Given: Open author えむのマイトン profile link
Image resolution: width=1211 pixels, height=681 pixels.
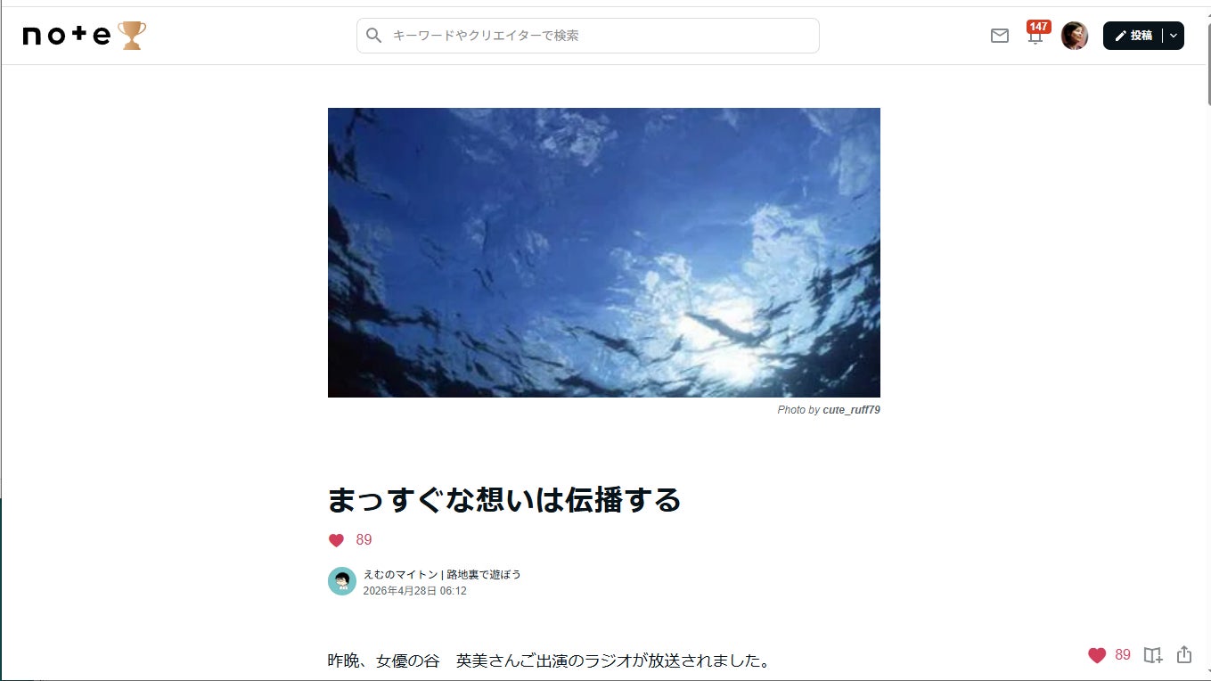Looking at the screenshot, I should [442, 575].
